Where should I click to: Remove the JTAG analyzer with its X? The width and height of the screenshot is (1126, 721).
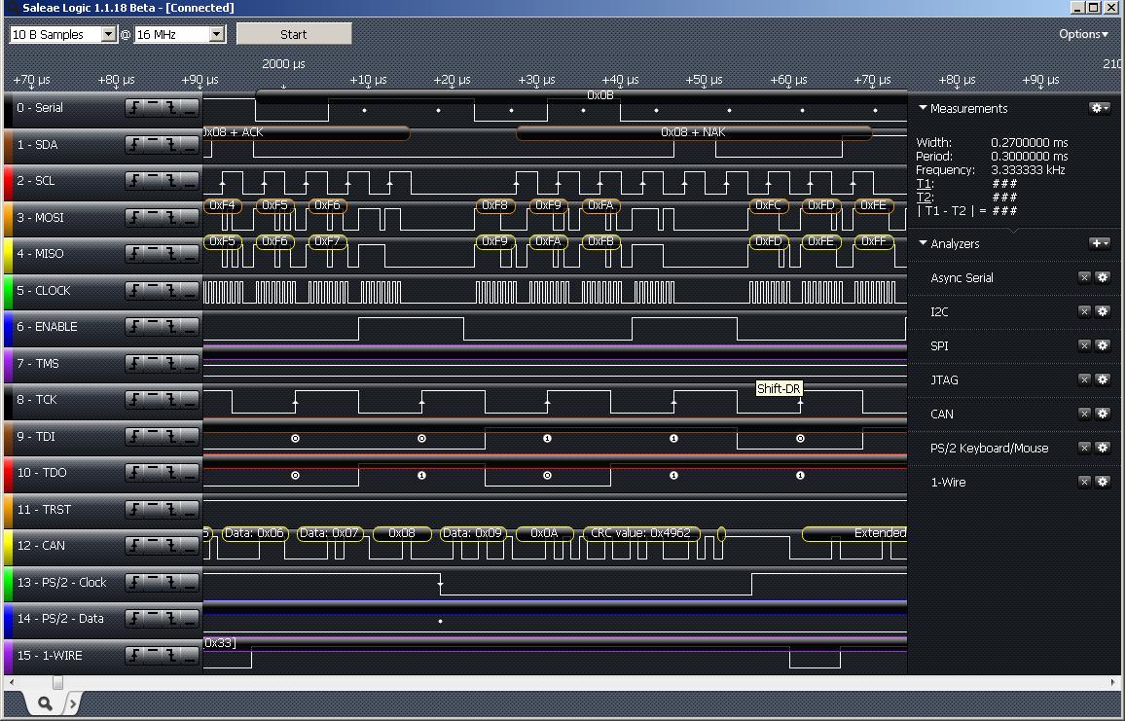pyautogui.click(x=1084, y=379)
